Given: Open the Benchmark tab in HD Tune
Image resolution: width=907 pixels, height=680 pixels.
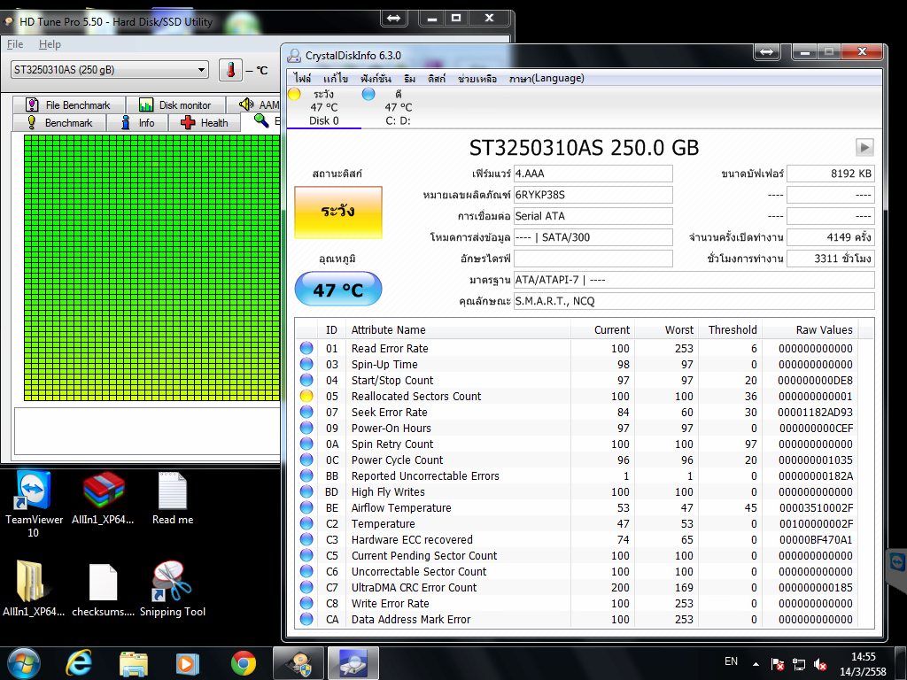Looking at the screenshot, I should (60, 122).
